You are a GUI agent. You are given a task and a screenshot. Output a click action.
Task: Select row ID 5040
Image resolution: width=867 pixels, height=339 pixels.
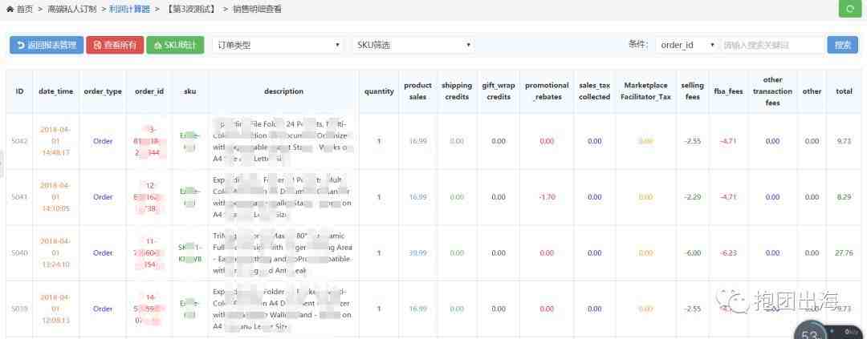coord(19,253)
